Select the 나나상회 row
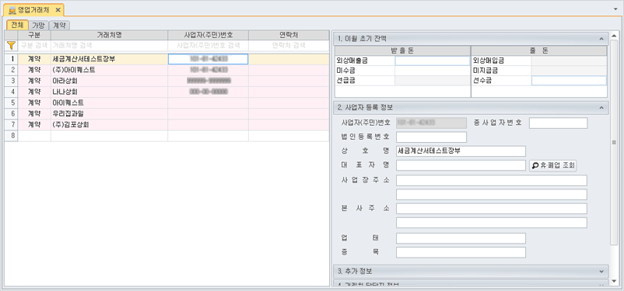Image resolution: width=624 pixels, height=291 pixels. [x=167, y=92]
